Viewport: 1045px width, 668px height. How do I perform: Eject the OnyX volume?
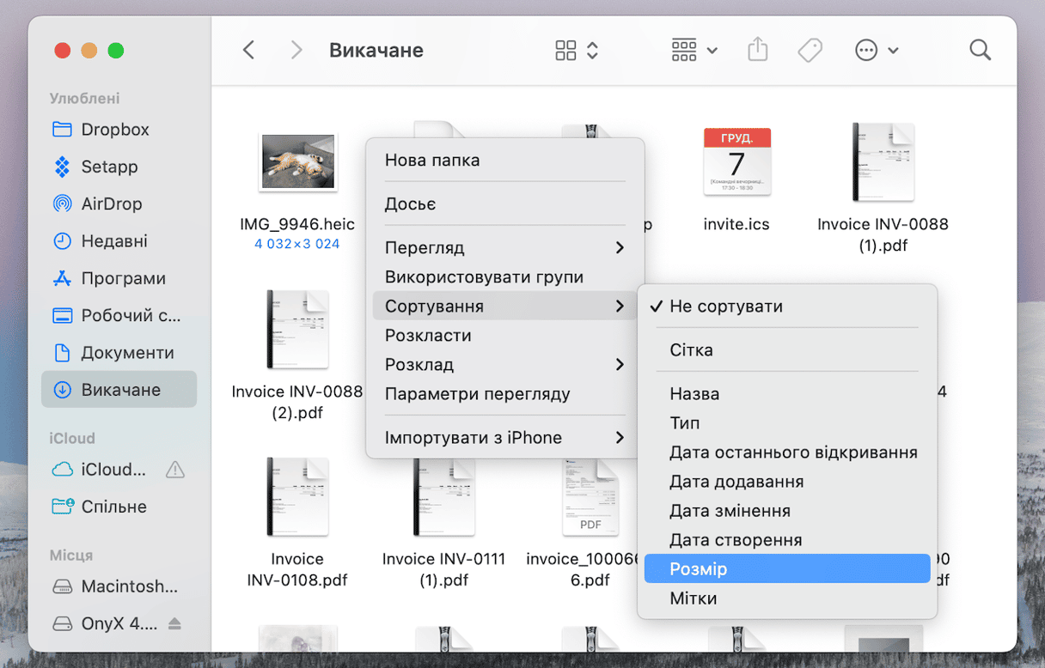coord(175,623)
